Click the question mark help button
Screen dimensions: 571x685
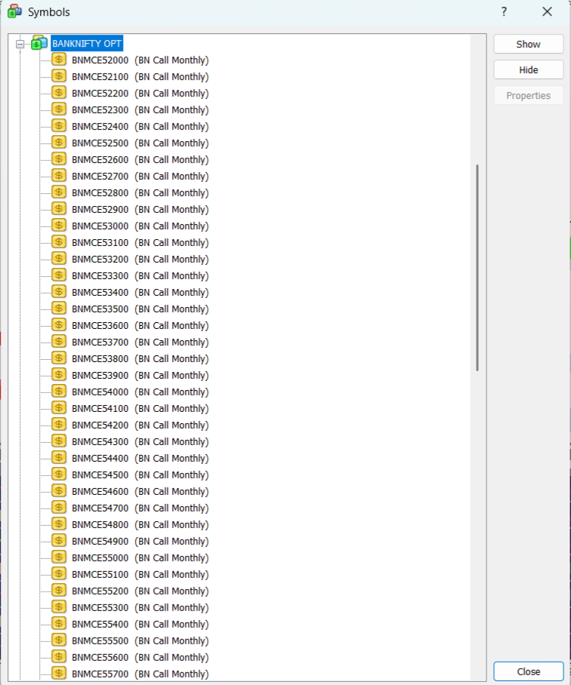[x=504, y=11]
